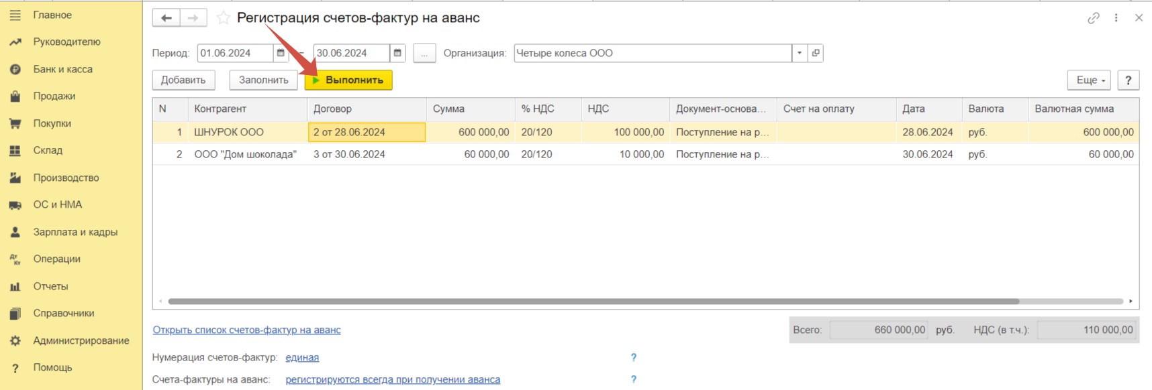Copy link with the chain icon
The height and width of the screenshot is (390, 1152).
1094,18
